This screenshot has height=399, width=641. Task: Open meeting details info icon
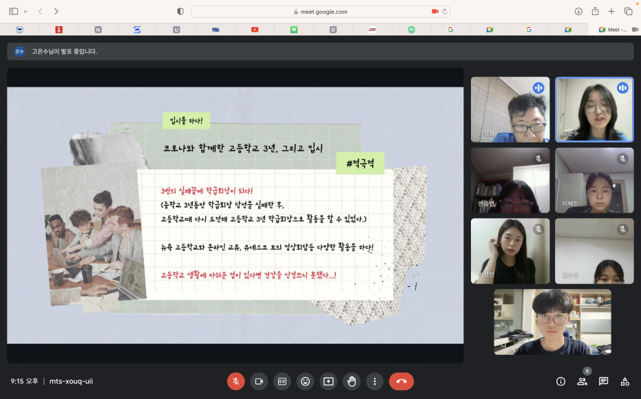coord(560,381)
